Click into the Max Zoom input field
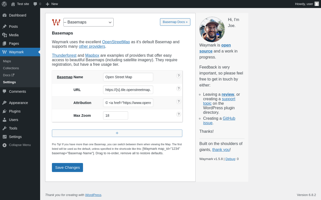This screenshot has width=321, height=200. coord(116,115)
